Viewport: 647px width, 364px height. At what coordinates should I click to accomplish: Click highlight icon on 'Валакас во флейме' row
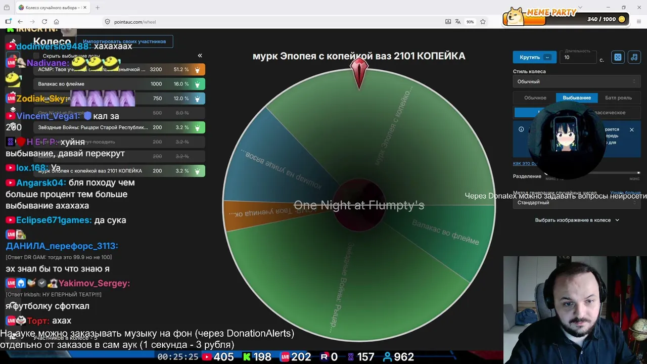point(197,84)
